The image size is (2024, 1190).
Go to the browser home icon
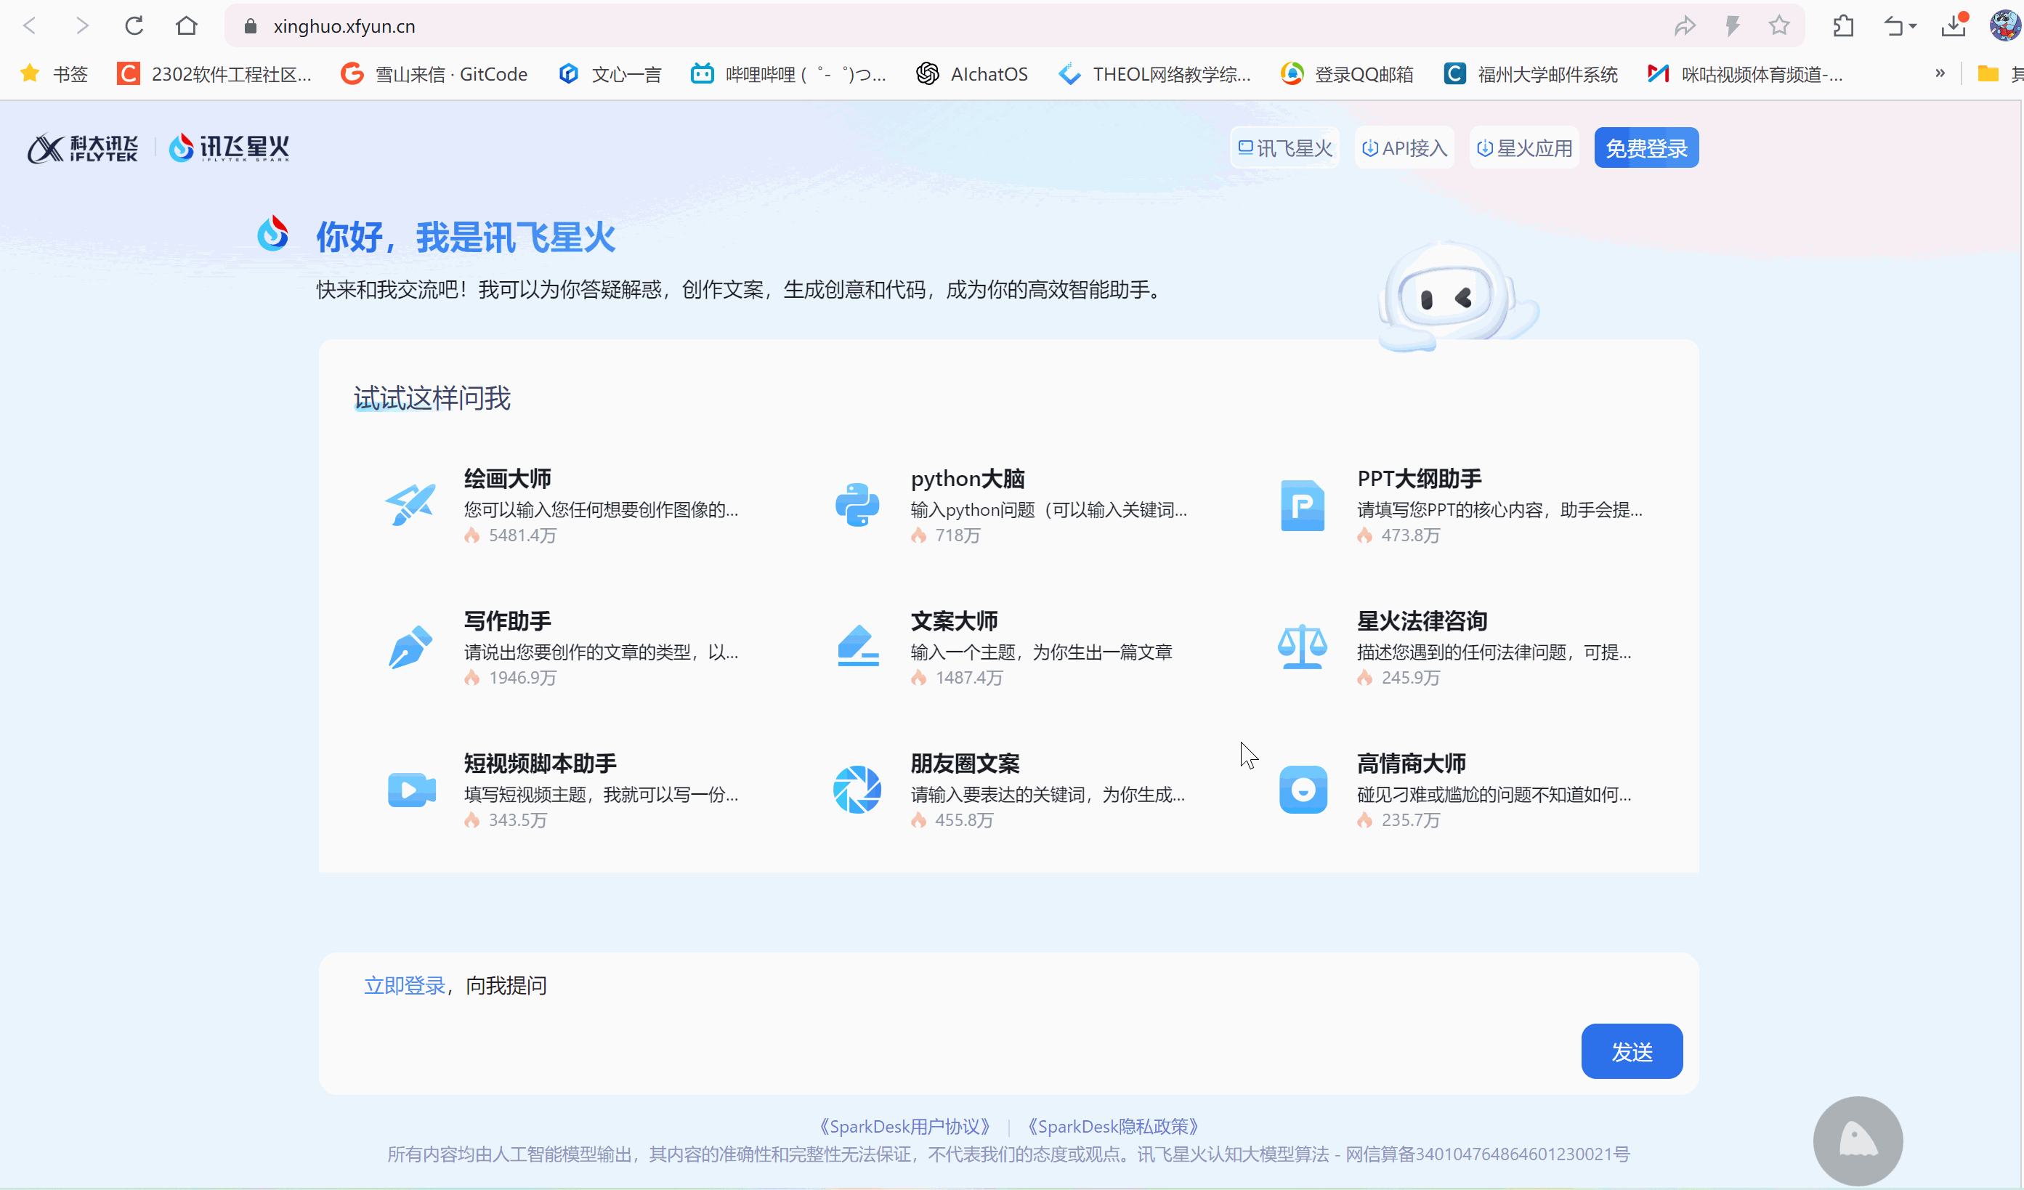tap(186, 25)
